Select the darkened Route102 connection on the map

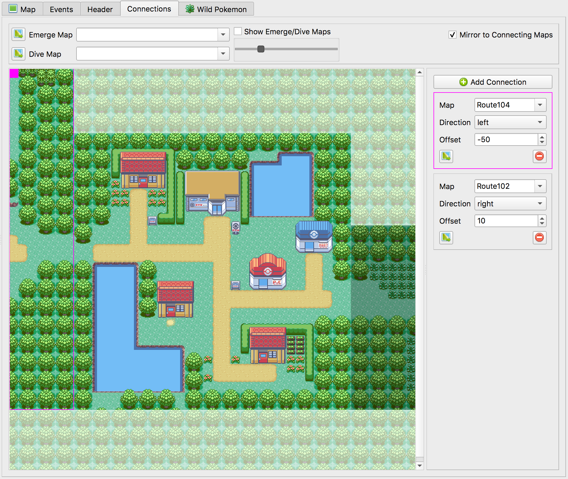383,317
